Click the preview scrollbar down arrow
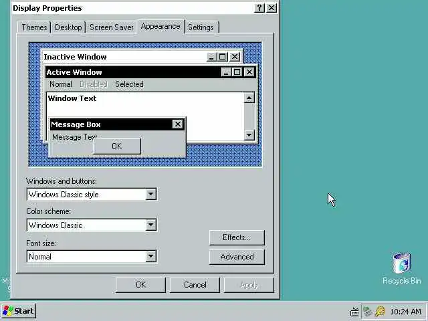428x321 pixels. 249,135
